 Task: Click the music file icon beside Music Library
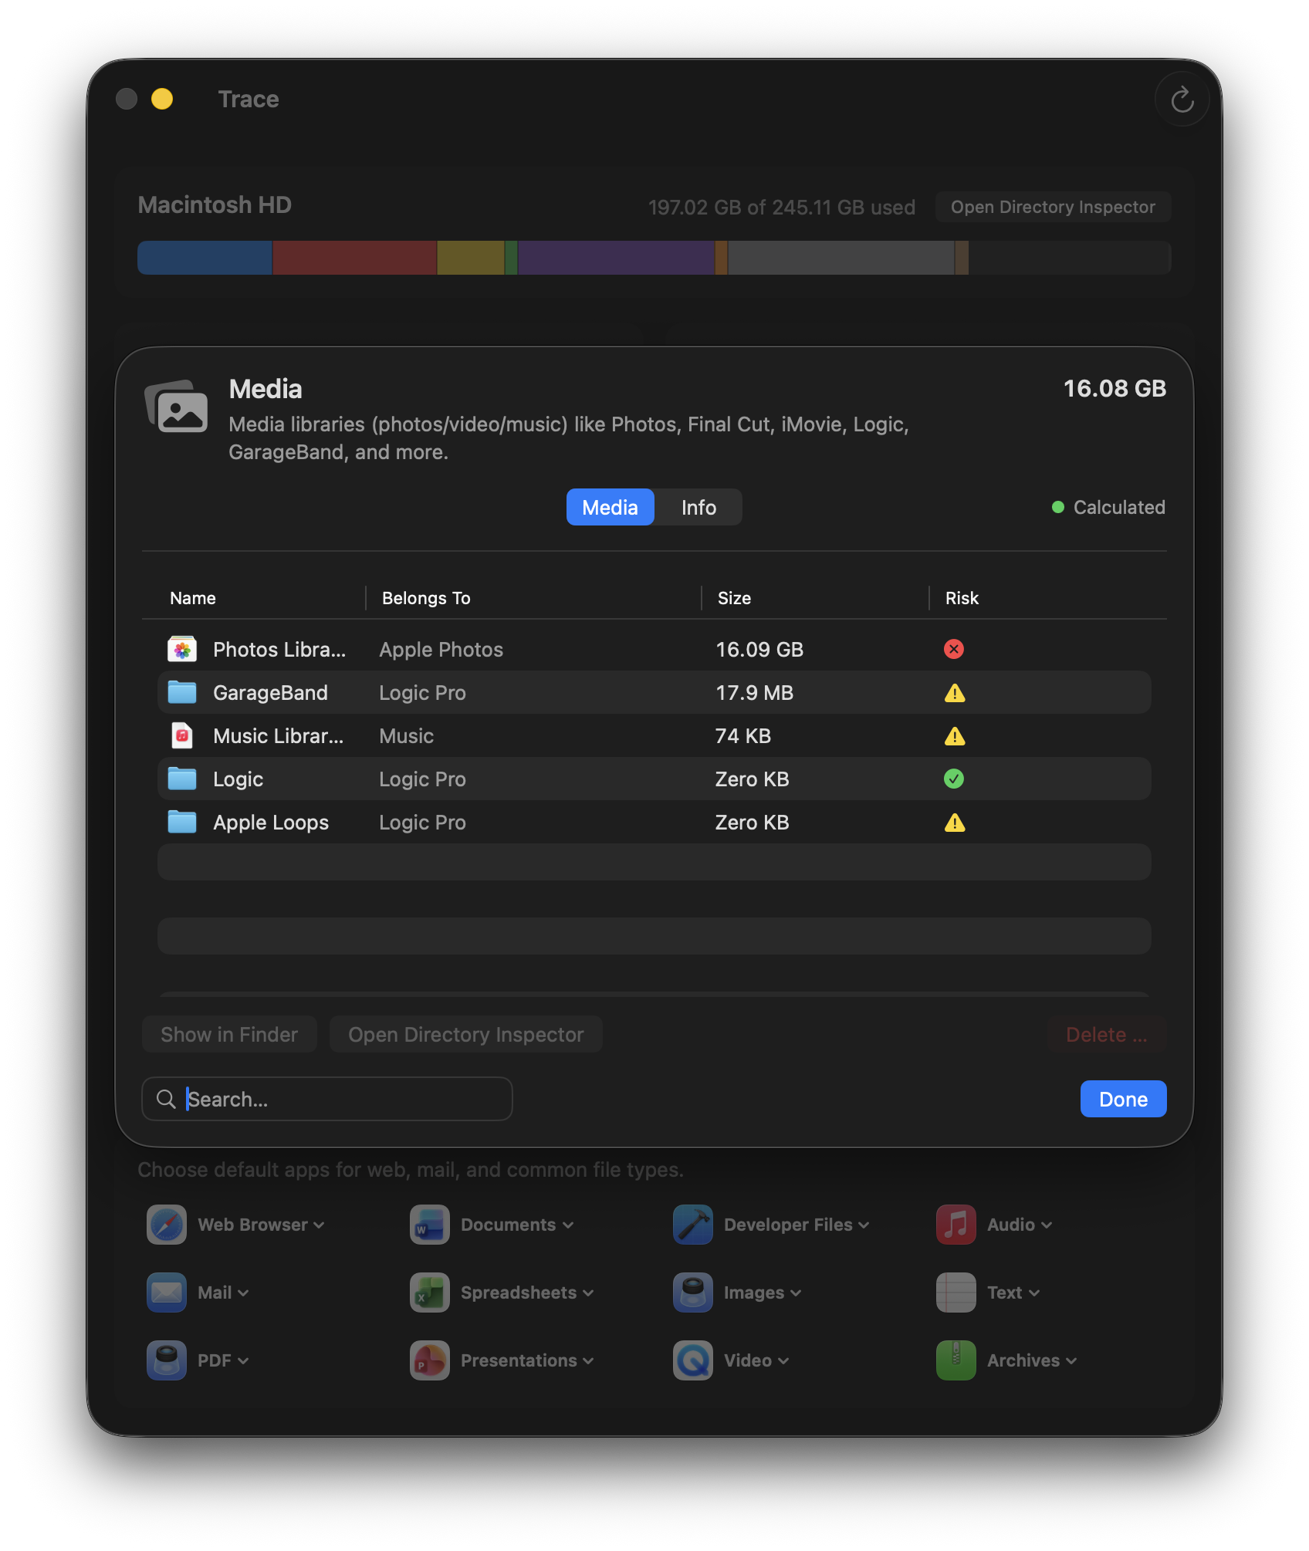(x=182, y=735)
